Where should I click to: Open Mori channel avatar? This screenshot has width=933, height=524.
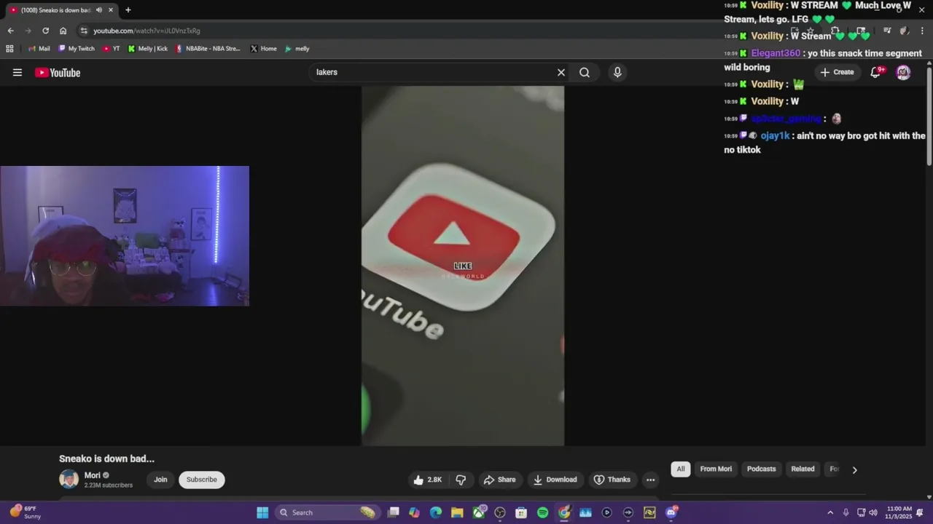(69, 479)
